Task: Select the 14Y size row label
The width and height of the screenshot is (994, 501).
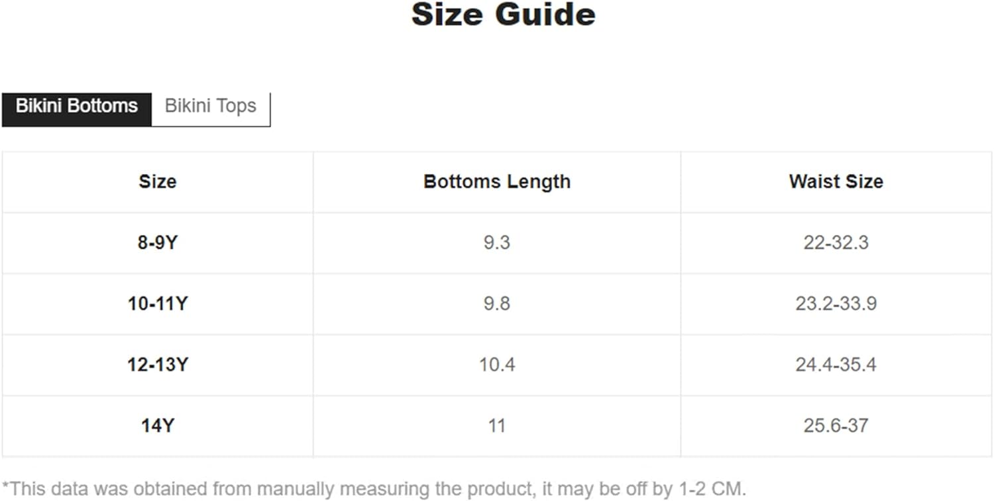Action: pyautogui.click(x=158, y=426)
